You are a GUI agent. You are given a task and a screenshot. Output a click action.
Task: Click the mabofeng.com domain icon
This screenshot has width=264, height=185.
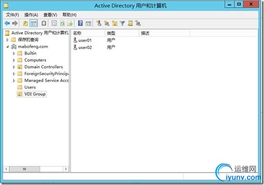(14, 46)
